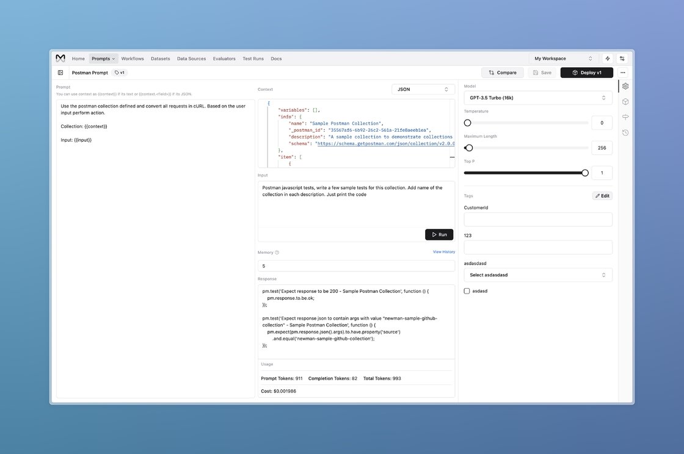This screenshot has height=454, width=684.
Task: Open the Workflows tab
Action: pos(133,59)
